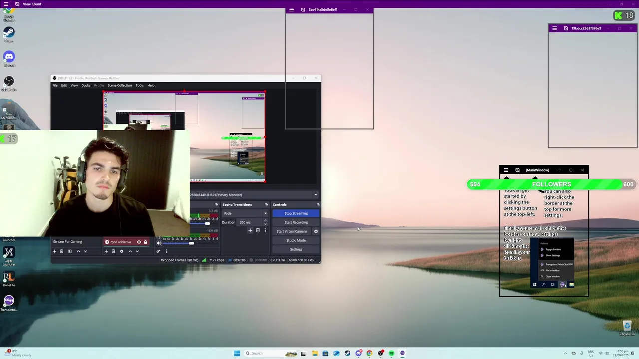Open OBS Tools menu

pyautogui.click(x=140, y=85)
